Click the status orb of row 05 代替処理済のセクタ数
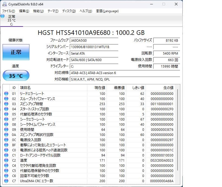Screen dimensions: 222x187 coord(6,114)
